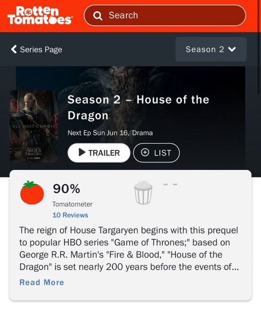Go back to Series Page
This screenshot has height=311, width=261.
coord(36,50)
